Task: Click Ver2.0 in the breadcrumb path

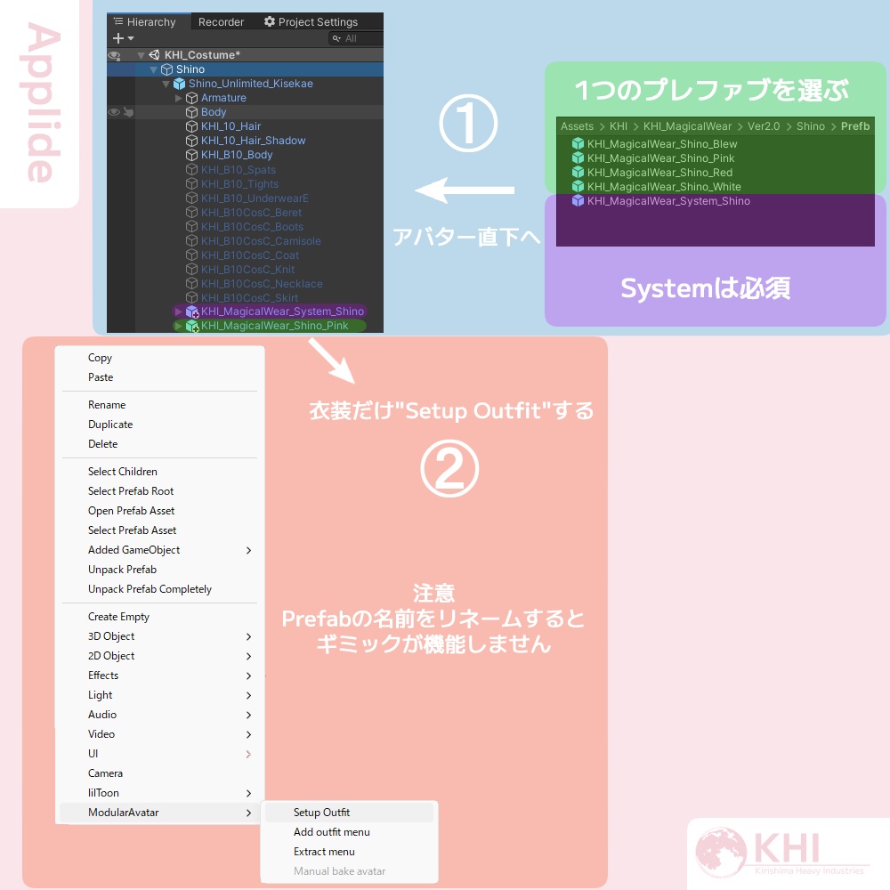Action: point(764,126)
